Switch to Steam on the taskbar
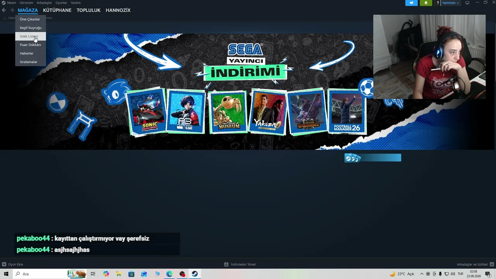Viewport: 496px width, 279px height. (195, 274)
